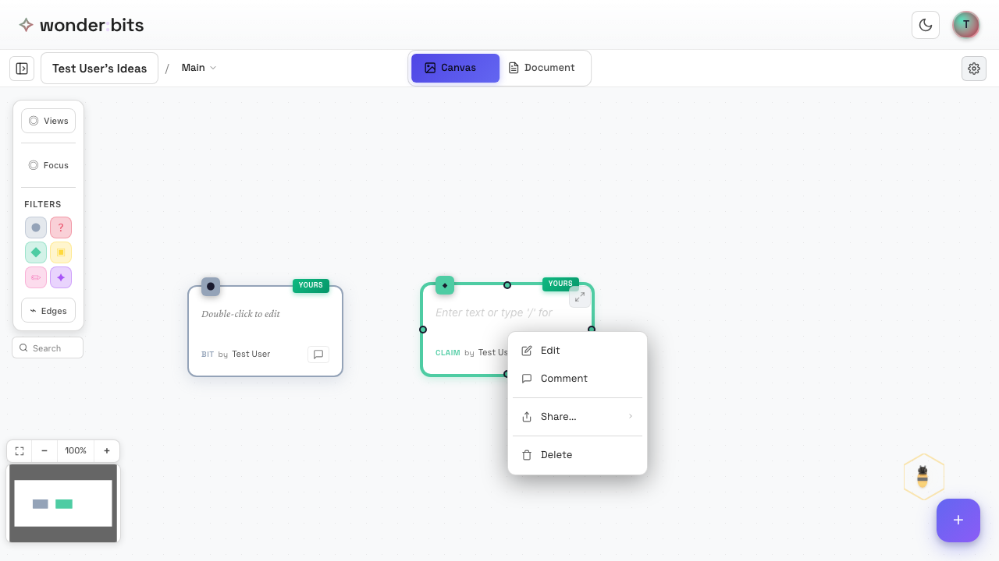
Task: Toggle the Focus mode option
Action: point(48,165)
